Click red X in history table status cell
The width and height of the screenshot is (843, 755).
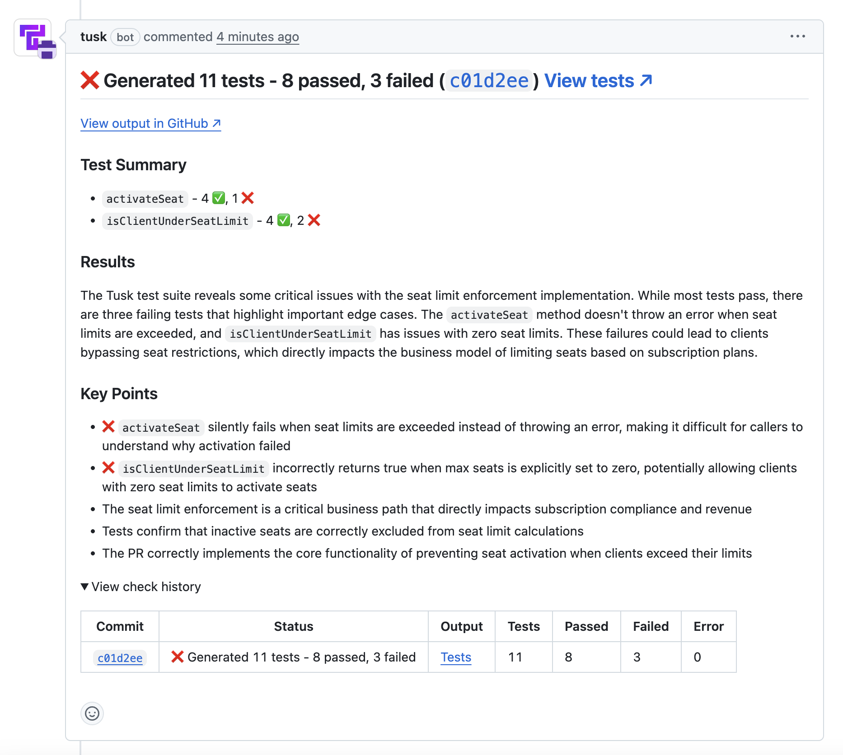pos(178,657)
